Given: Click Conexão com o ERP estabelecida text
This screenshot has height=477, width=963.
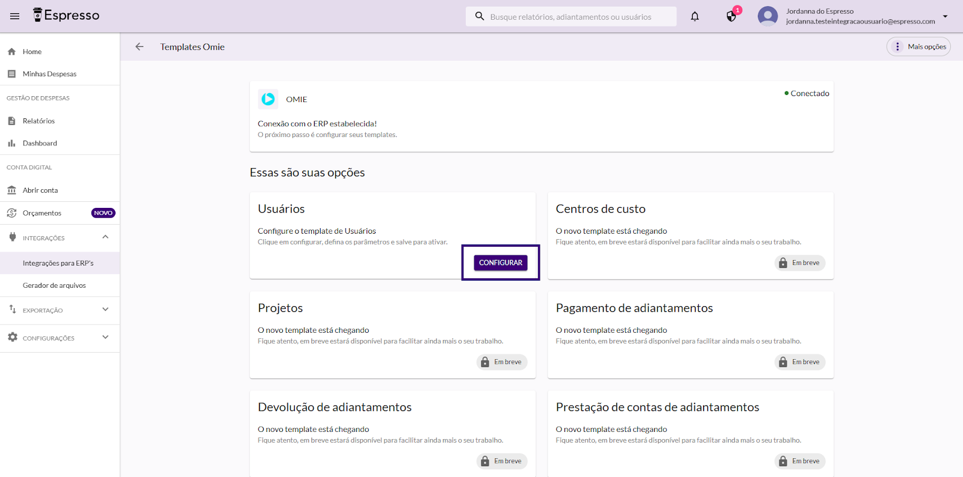Looking at the screenshot, I should [317, 124].
